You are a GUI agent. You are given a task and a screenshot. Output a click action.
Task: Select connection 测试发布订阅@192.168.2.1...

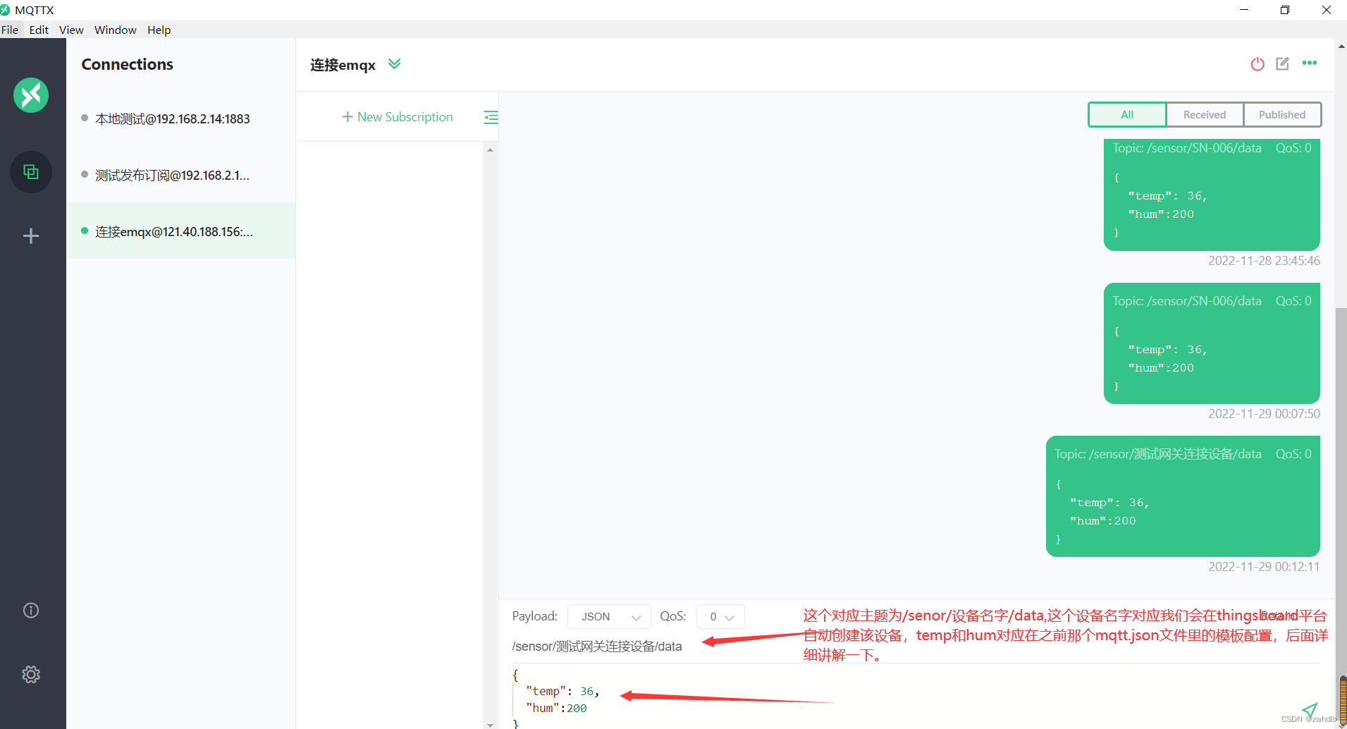pyautogui.click(x=181, y=175)
